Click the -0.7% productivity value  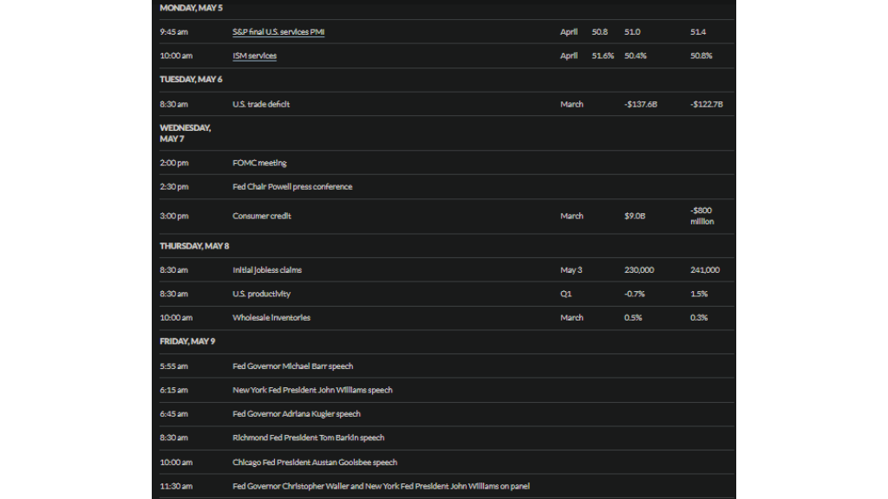[634, 294]
